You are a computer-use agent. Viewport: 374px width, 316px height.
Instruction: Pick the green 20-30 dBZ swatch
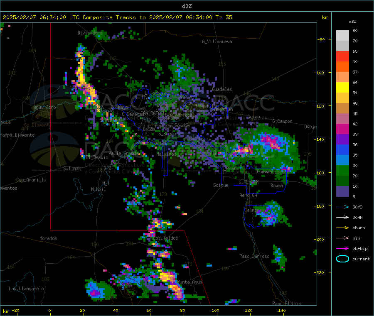pyautogui.click(x=342, y=170)
